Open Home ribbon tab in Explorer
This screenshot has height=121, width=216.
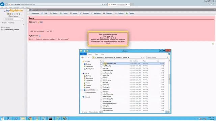point(90,54)
